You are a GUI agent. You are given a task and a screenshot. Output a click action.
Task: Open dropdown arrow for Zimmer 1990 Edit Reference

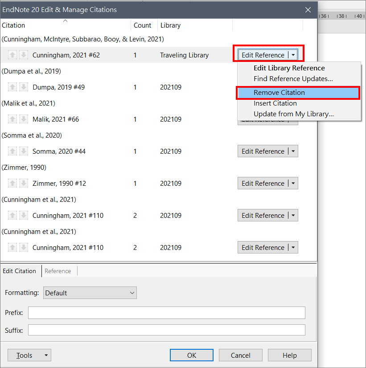[x=293, y=183]
